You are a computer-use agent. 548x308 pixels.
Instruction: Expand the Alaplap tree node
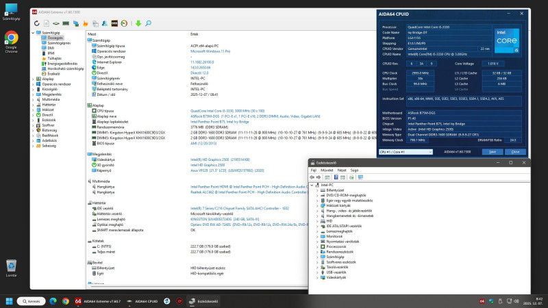pos(33,79)
